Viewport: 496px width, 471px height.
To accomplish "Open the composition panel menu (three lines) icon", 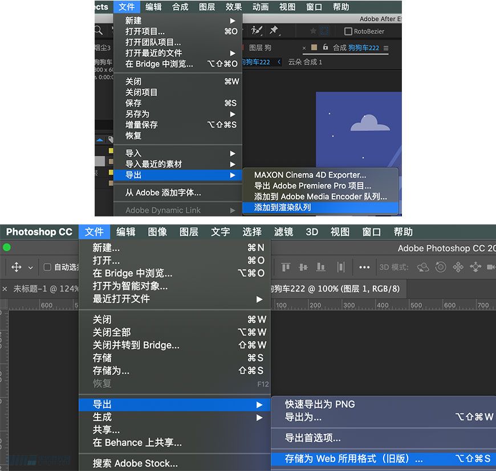I will (x=386, y=48).
